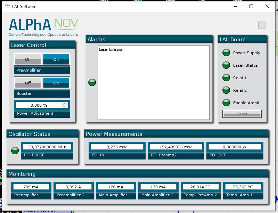Click the Power Supply status LED
Viewport: 278px width, 213px height.
[x=226, y=53]
